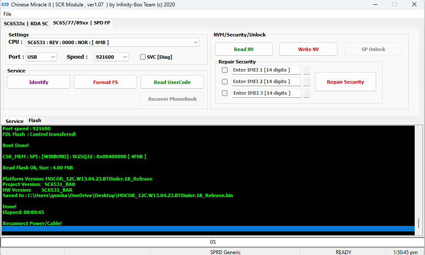
Task: Click the READY status bar entry
Action: (344, 252)
